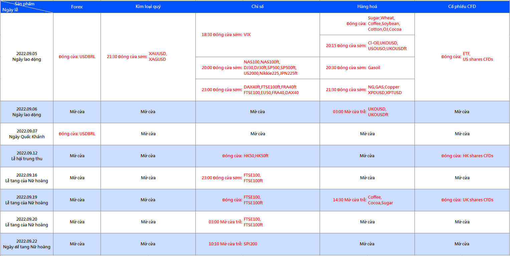Click Mở cửa under Forex for 2022.09.20
Image resolution: width=510 pixels, height=256 pixels.
(77, 222)
